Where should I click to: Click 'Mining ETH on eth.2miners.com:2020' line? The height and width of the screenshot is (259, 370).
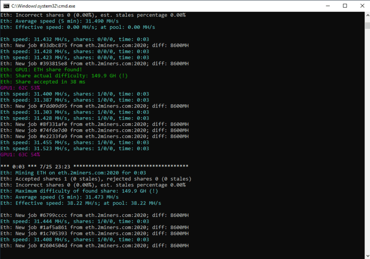(x=73, y=173)
